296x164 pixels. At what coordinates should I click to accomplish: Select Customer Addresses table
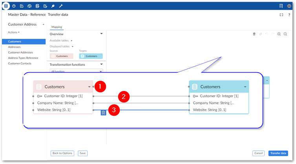pyautogui.click(x=20, y=53)
